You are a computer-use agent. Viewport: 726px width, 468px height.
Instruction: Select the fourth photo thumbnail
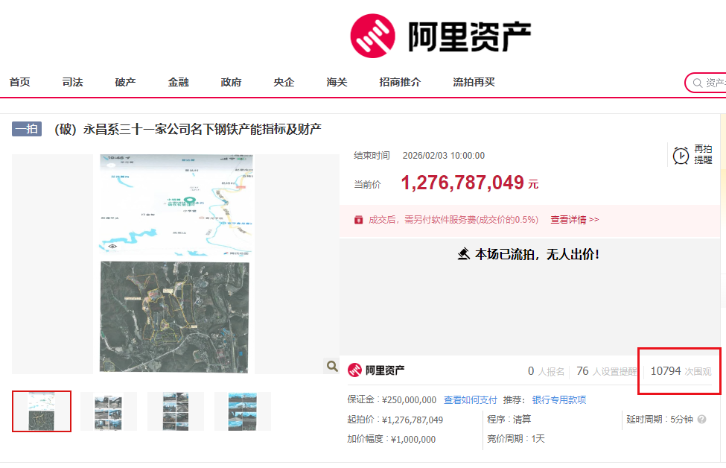[243, 411]
